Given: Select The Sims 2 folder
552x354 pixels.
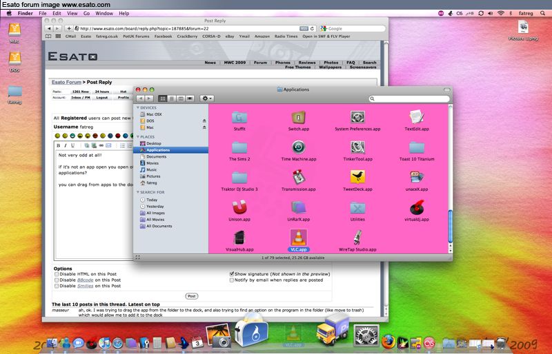Looking at the screenshot, I should (x=239, y=147).
